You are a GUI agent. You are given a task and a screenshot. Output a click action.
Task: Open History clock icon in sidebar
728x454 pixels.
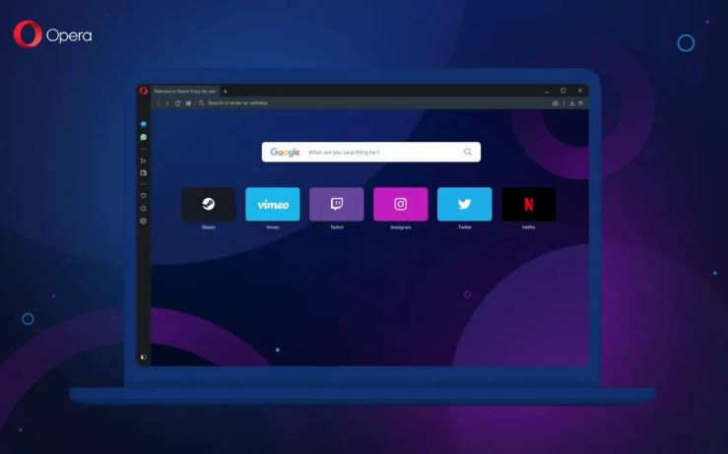coord(144,209)
